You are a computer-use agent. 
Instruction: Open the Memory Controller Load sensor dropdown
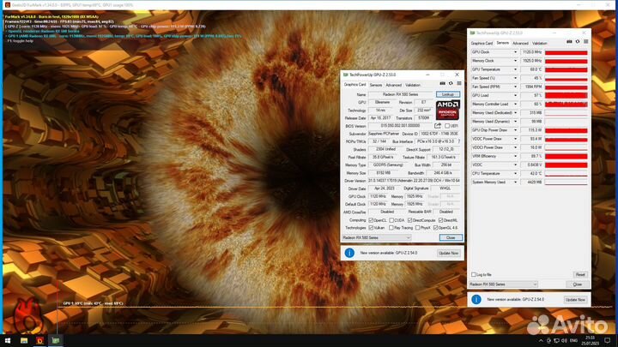[515, 104]
